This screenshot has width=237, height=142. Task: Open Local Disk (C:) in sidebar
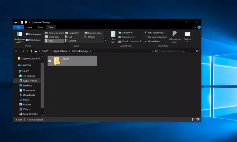29,114
